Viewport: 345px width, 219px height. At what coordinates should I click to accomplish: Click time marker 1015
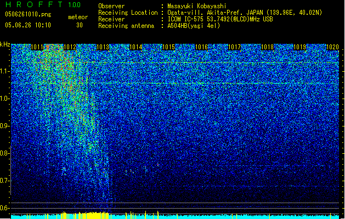coord(168,47)
